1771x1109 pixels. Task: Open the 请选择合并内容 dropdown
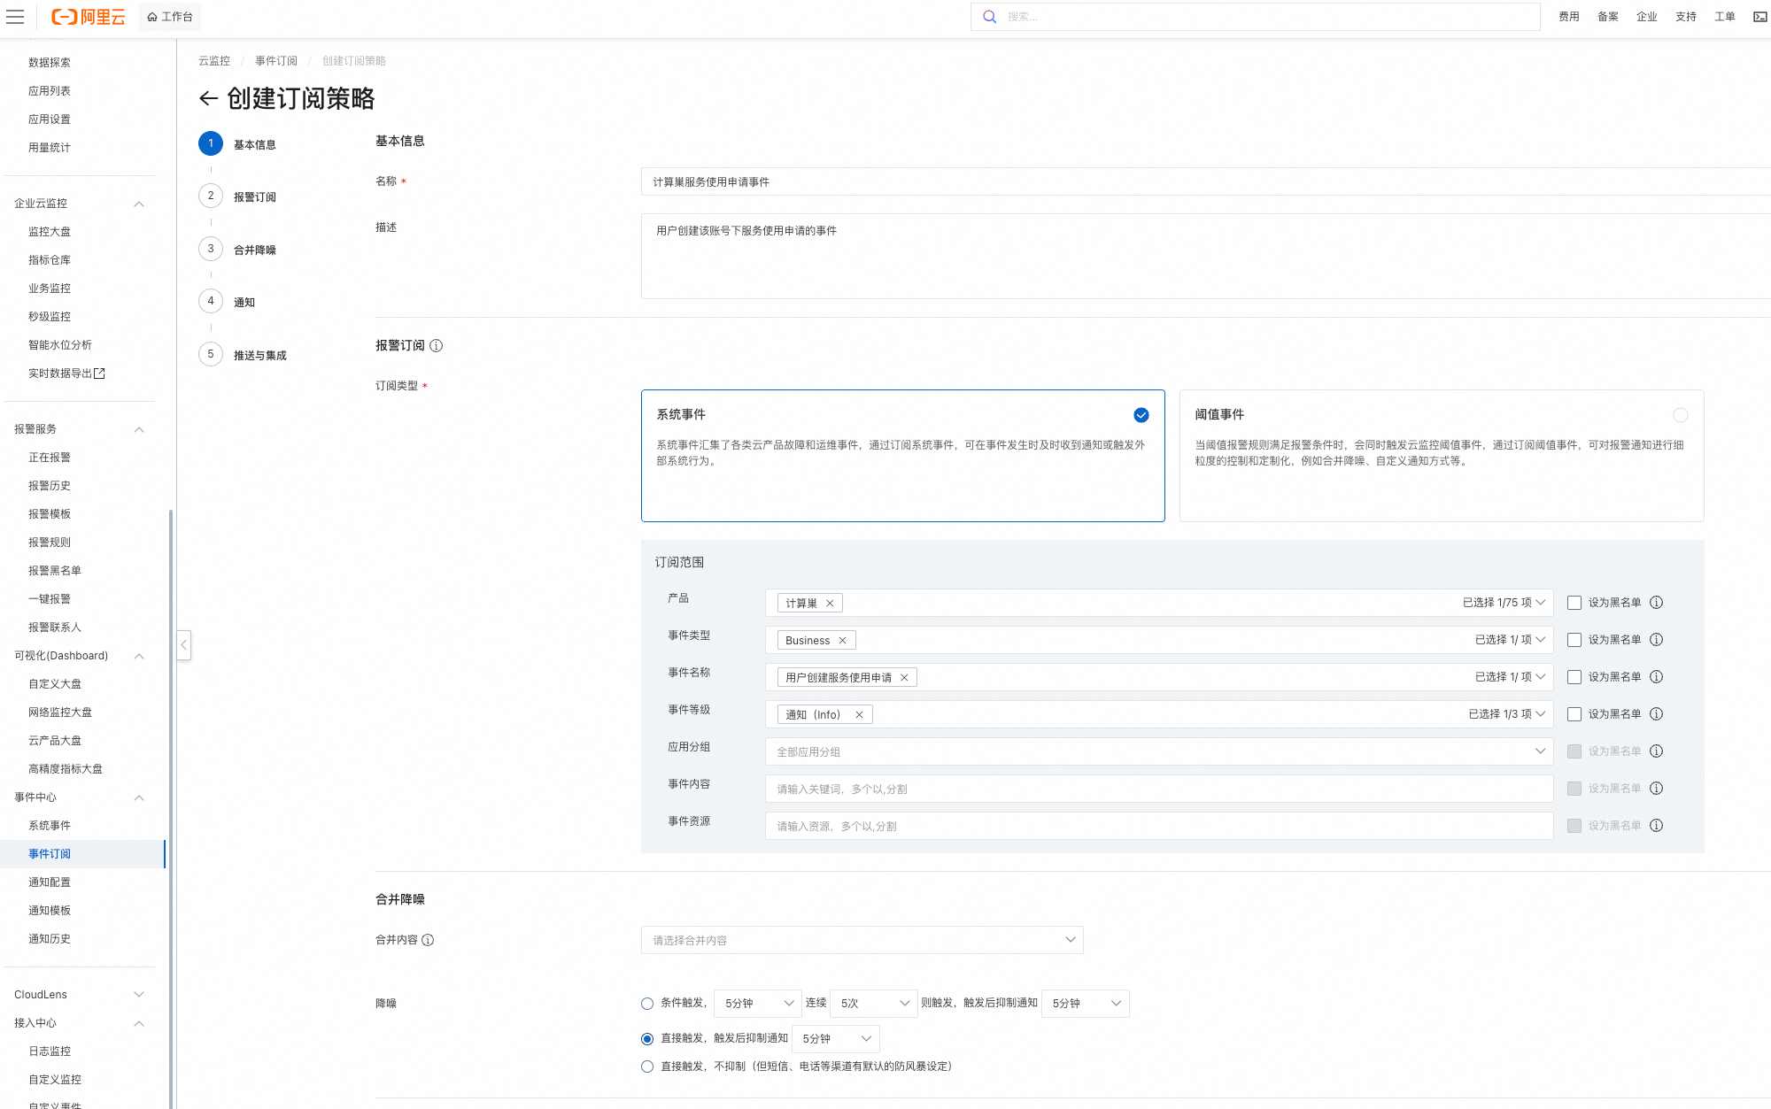[x=862, y=940]
